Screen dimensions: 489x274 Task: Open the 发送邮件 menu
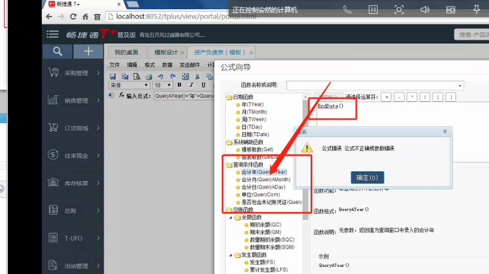190,65
